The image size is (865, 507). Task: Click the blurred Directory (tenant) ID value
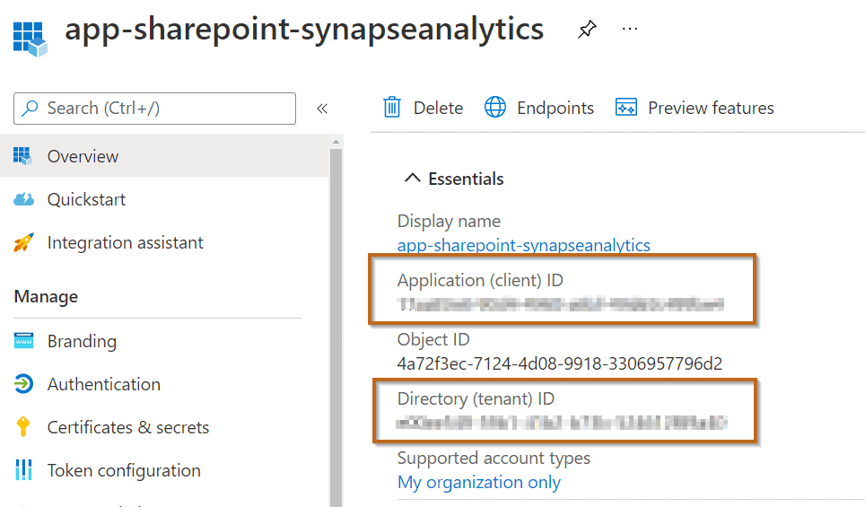562,424
